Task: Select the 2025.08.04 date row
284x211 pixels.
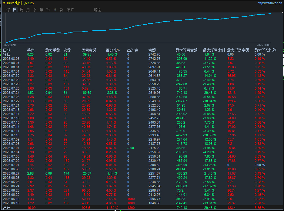Action: pyautogui.click(x=11, y=63)
